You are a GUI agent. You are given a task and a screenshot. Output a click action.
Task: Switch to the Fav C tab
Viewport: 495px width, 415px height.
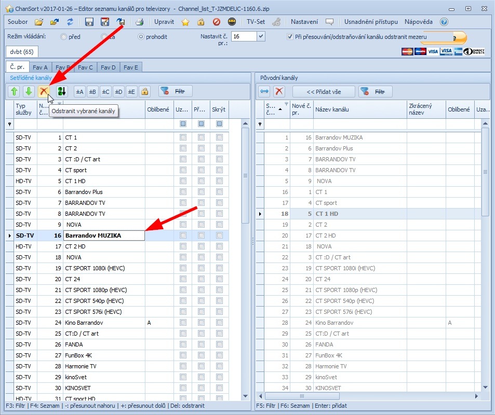[85, 67]
